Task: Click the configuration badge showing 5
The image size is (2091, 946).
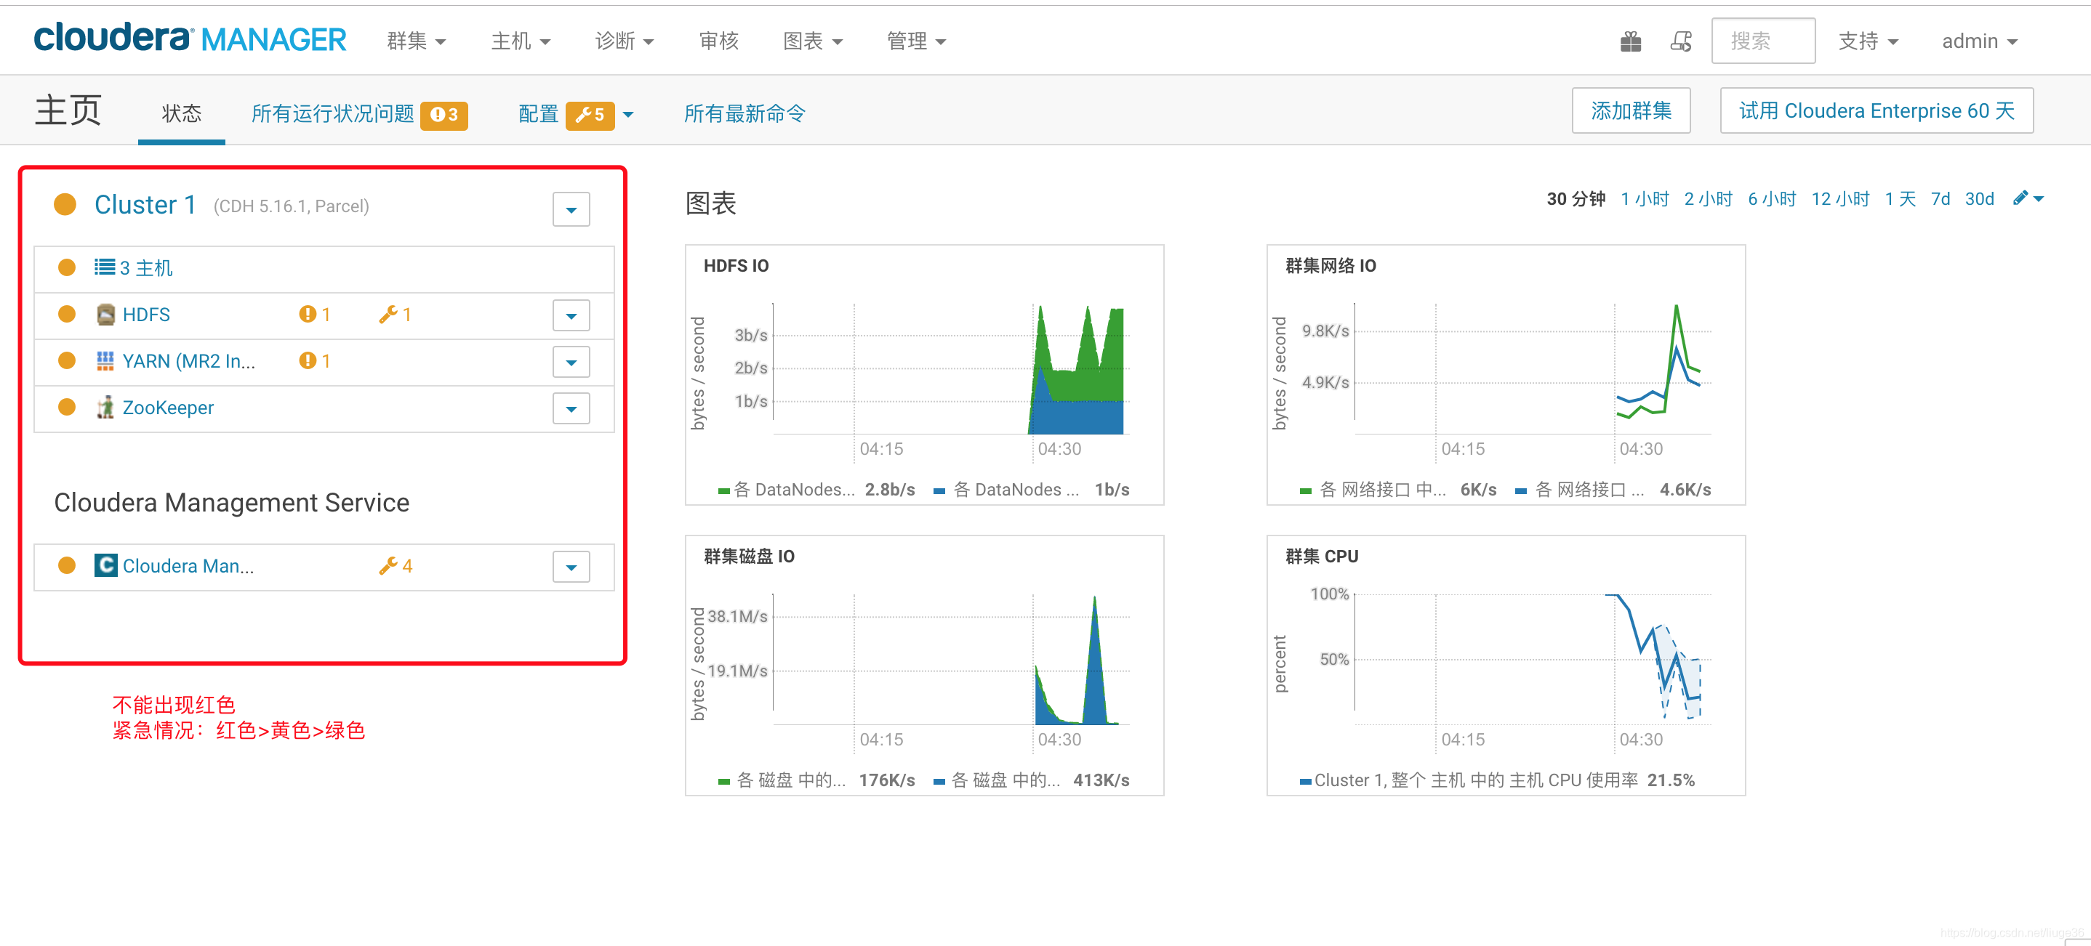Action: pos(590,114)
